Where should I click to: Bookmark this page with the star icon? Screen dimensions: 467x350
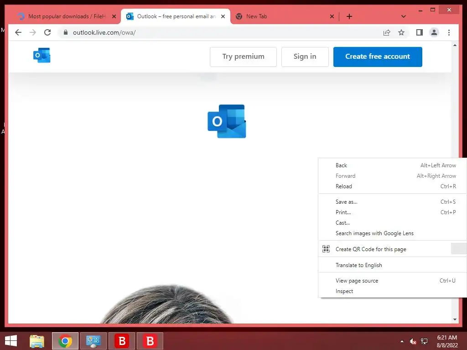pos(401,32)
